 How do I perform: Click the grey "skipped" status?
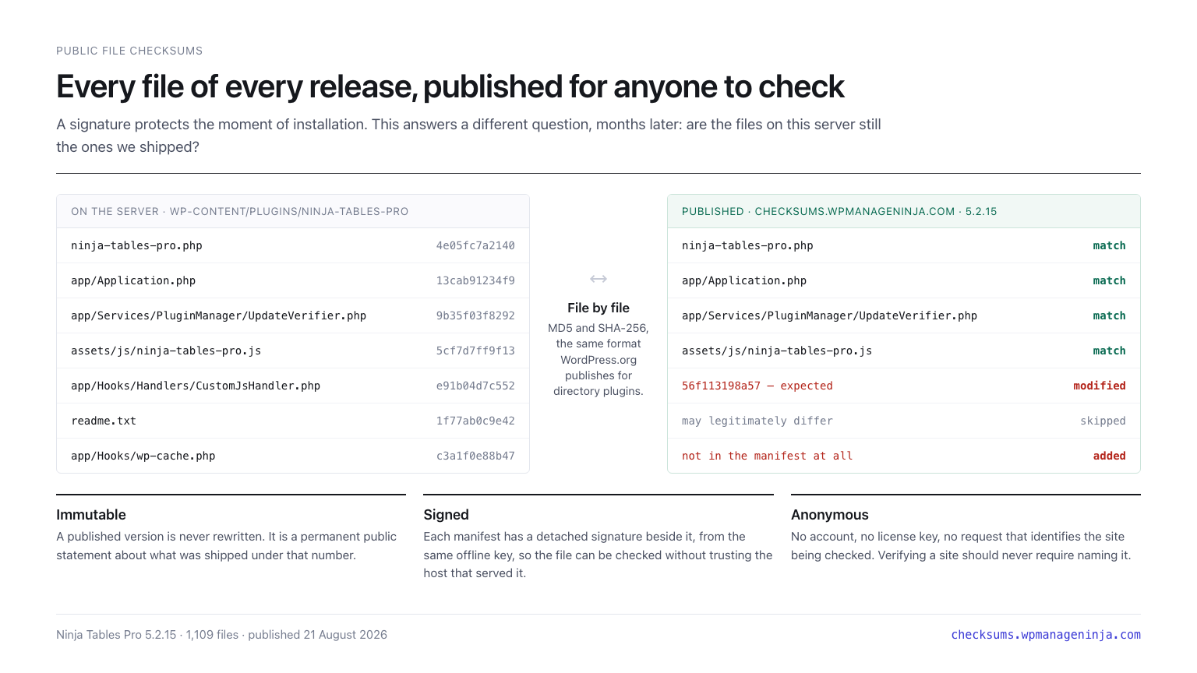tap(1103, 421)
